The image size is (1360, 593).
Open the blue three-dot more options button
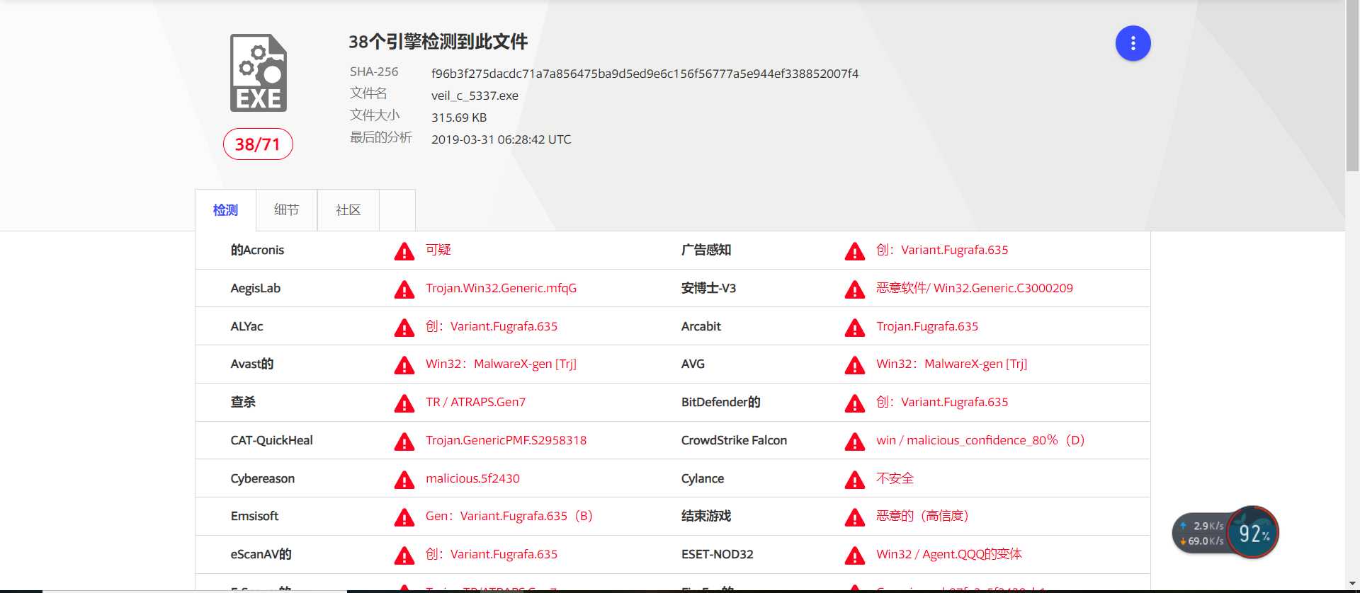[x=1133, y=44]
